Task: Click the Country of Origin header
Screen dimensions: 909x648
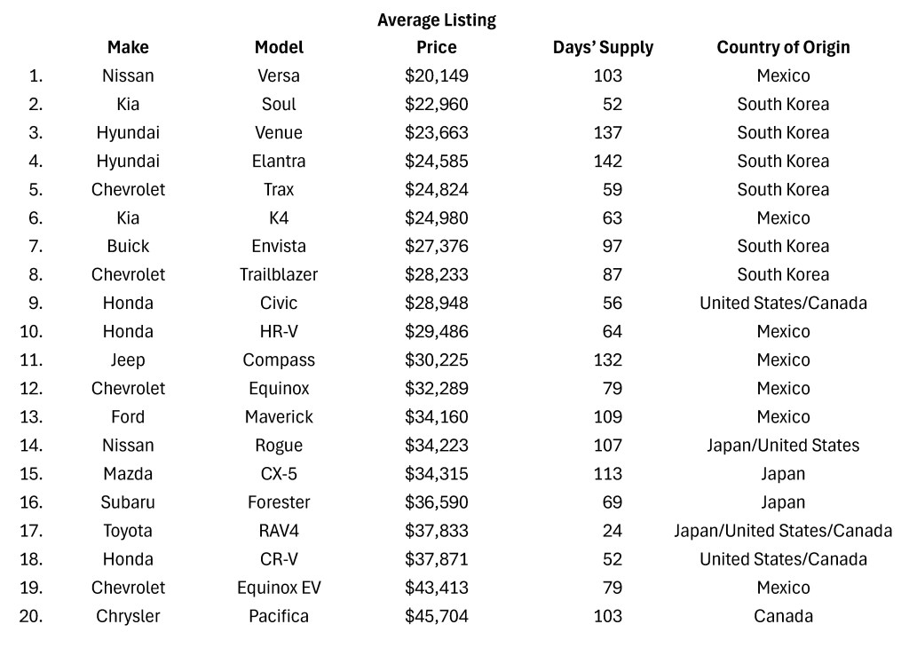Action: (783, 48)
